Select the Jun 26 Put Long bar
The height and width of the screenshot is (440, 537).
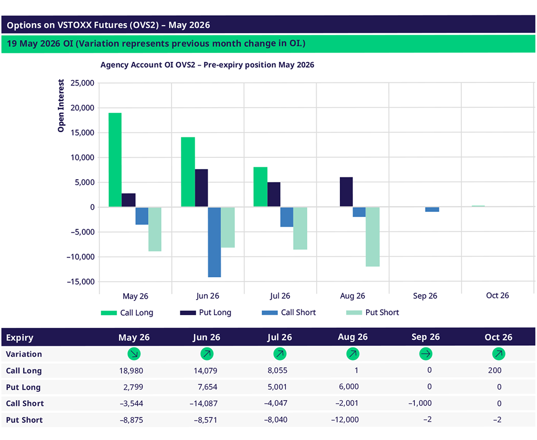[x=201, y=188]
